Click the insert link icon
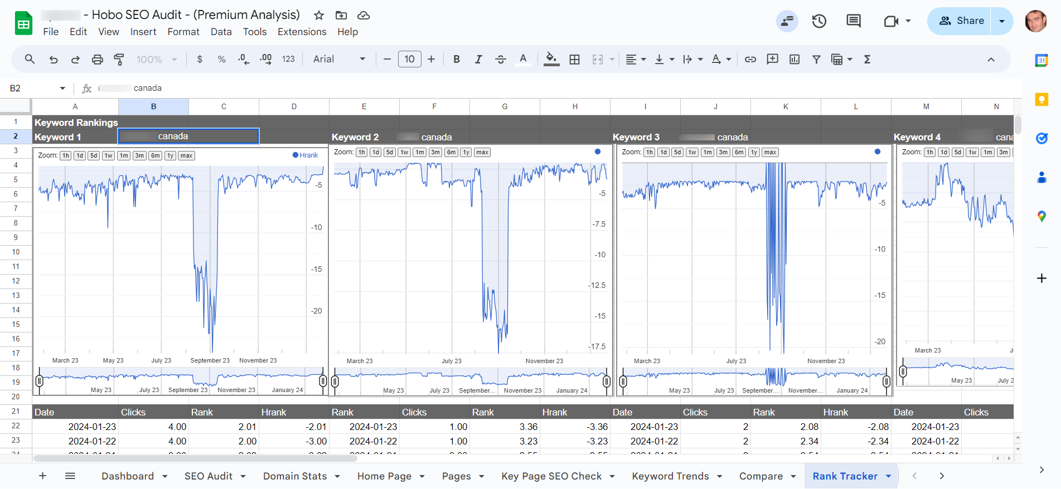The height and width of the screenshot is (489, 1061). pos(750,60)
